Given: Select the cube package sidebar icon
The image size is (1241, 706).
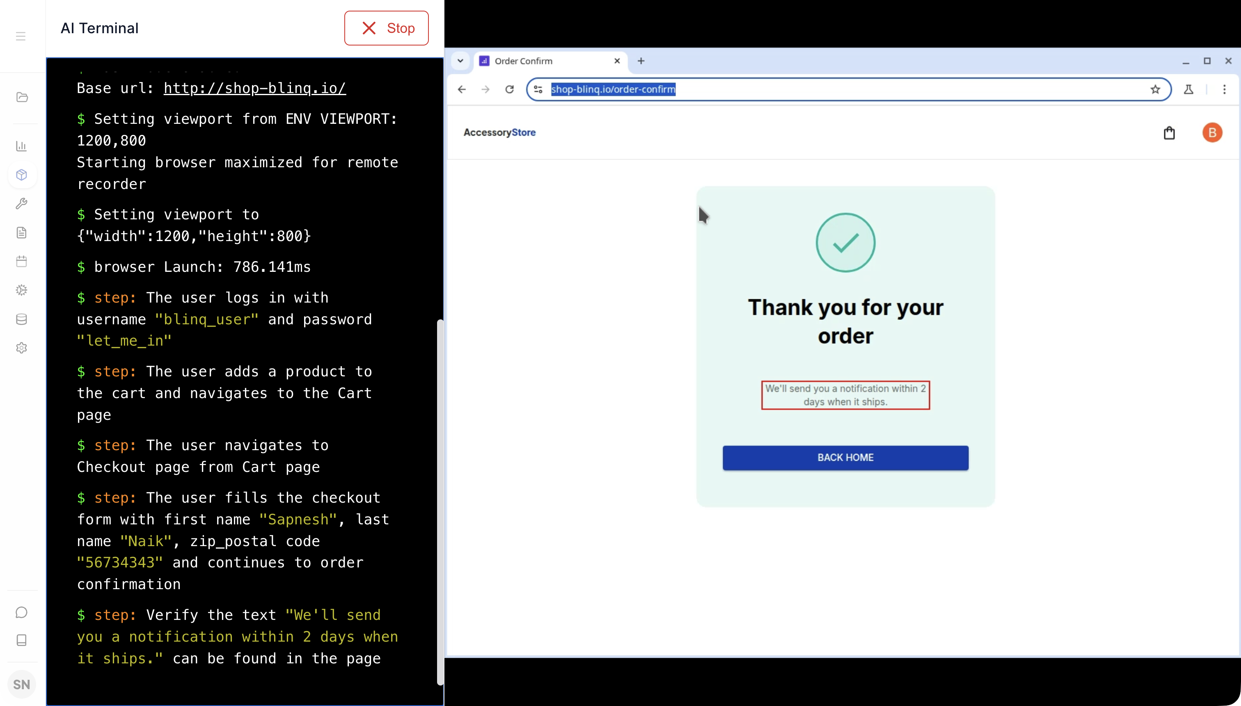Looking at the screenshot, I should pyautogui.click(x=21, y=175).
